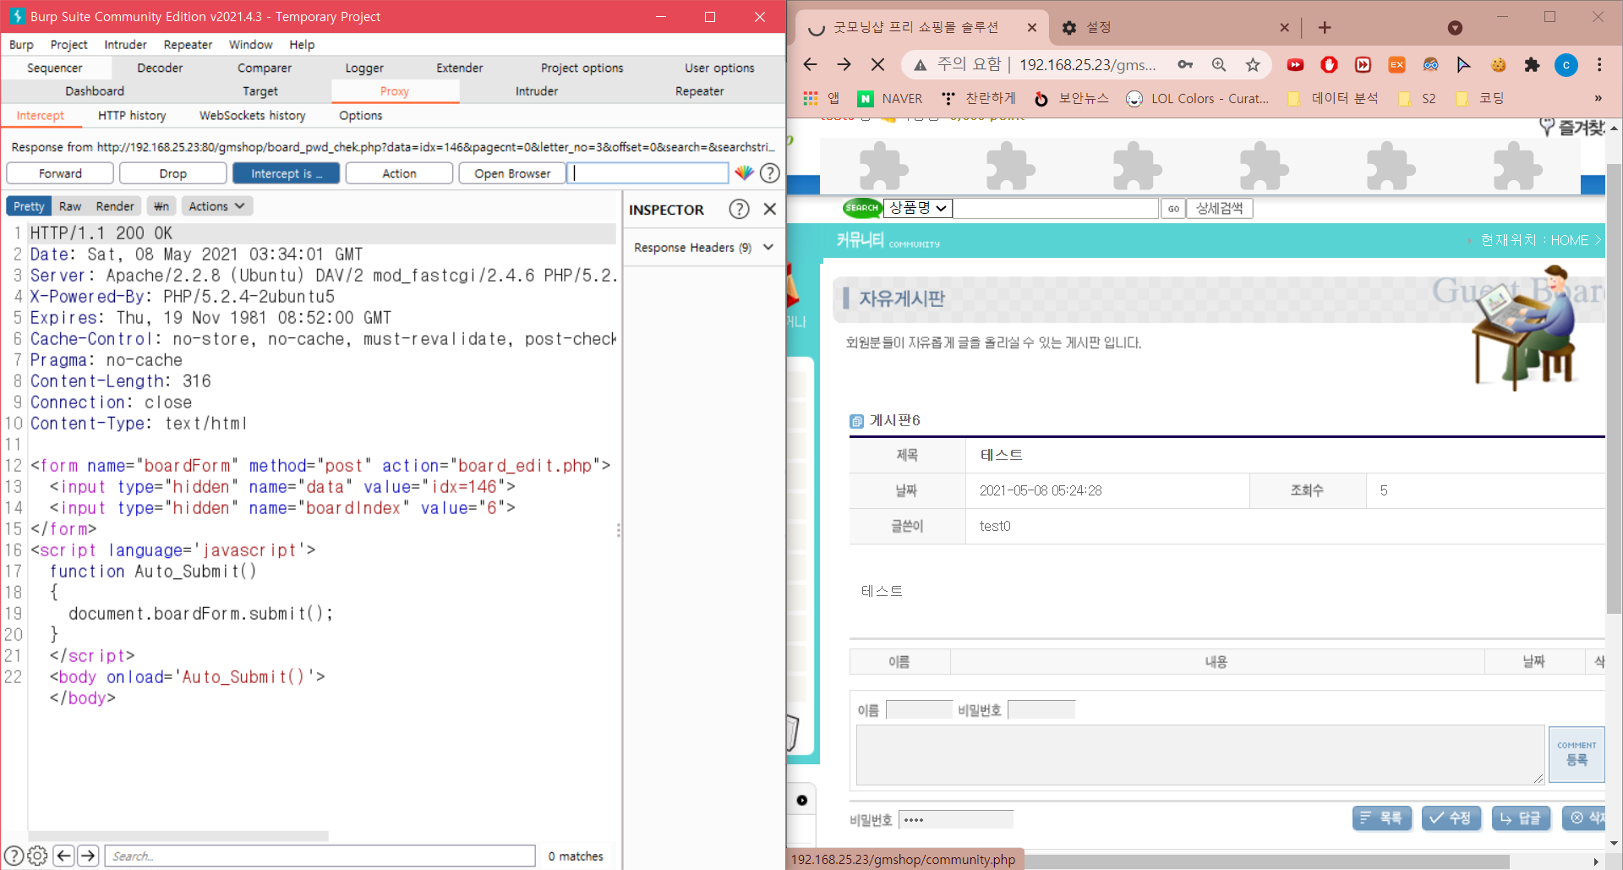Open the NAVER bookmark
Screen dimensions: 1623x870
click(x=891, y=99)
